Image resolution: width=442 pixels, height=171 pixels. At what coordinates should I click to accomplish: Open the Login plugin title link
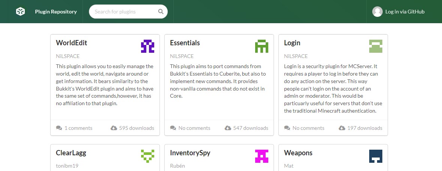[x=292, y=43]
